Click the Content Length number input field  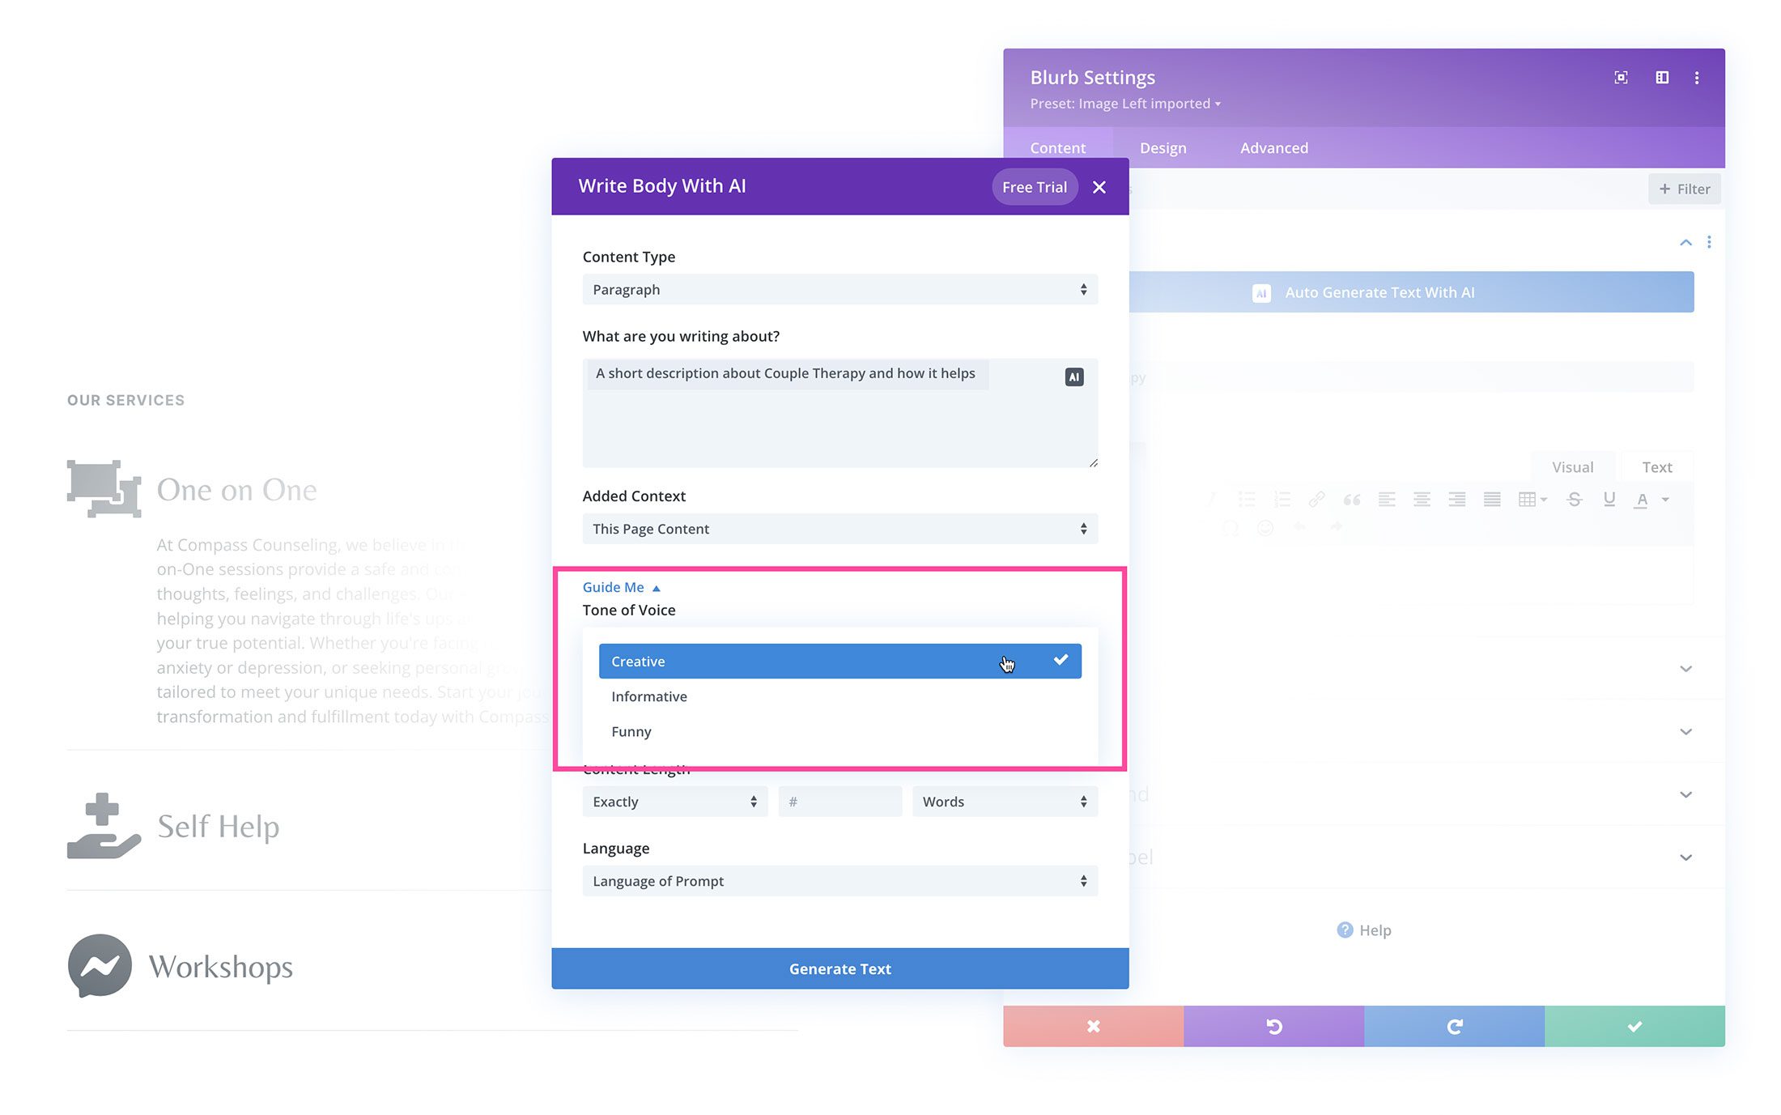point(839,802)
